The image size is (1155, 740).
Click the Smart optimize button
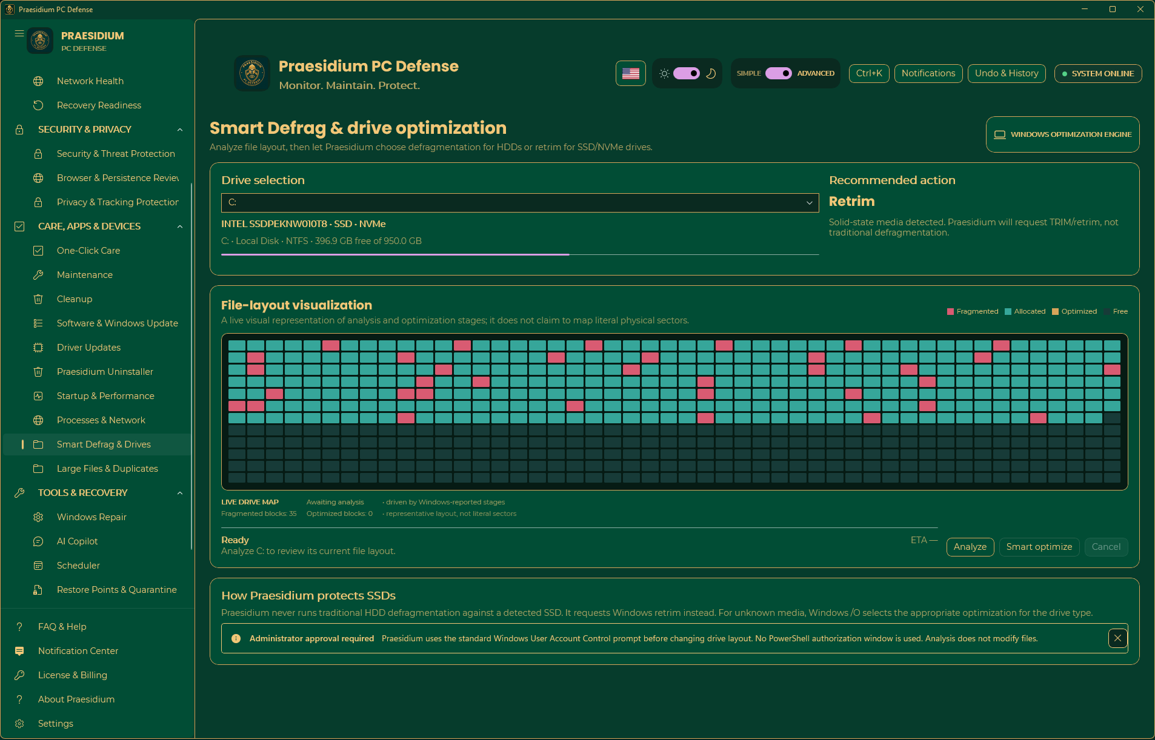coord(1039,547)
